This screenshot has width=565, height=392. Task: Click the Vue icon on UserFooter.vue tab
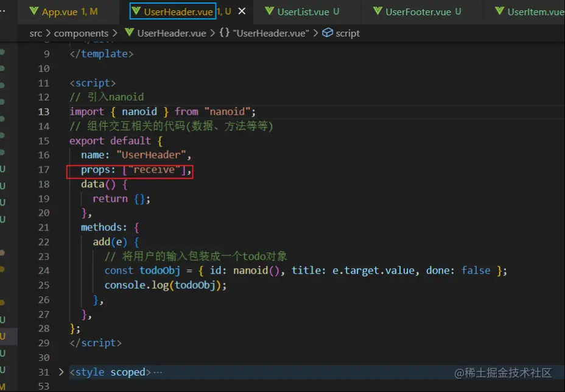[377, 11]
